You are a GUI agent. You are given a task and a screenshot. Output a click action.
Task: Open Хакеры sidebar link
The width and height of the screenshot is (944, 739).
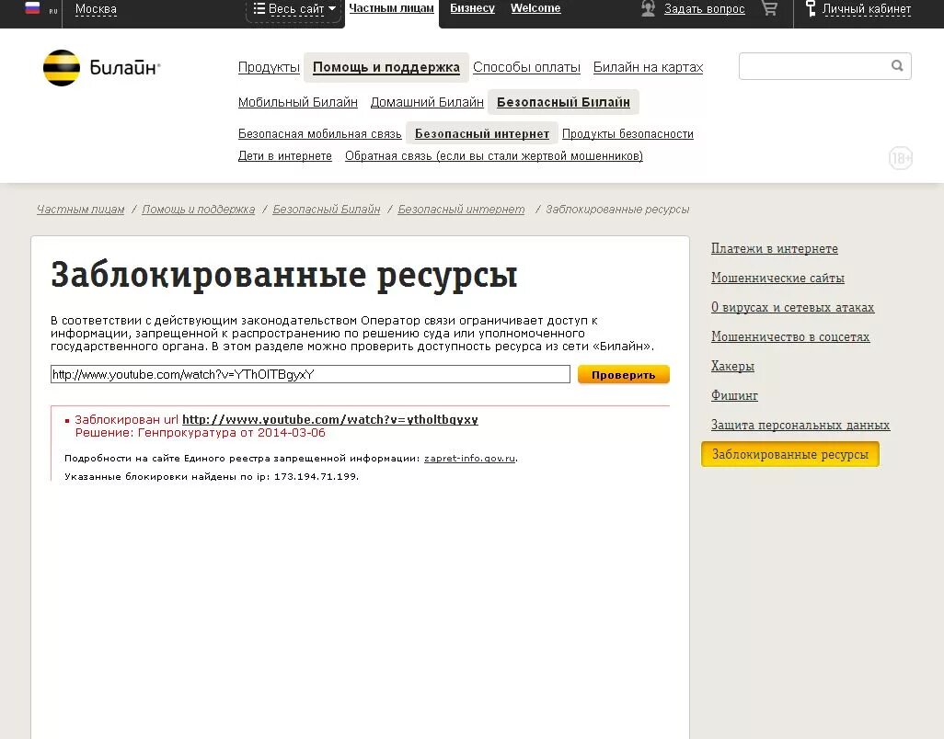click(x=732, y=366)
